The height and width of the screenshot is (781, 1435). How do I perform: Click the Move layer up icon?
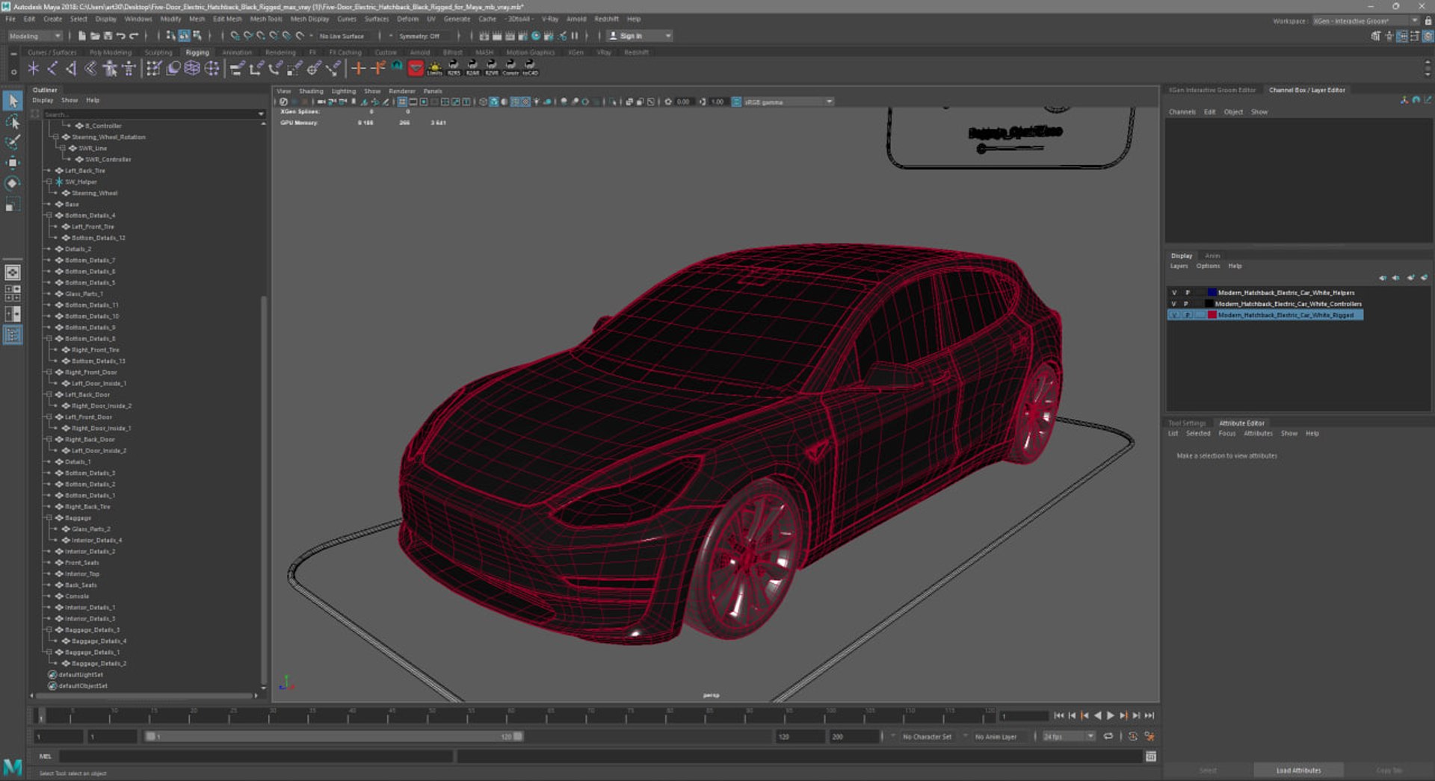(x=1383, y=278)
